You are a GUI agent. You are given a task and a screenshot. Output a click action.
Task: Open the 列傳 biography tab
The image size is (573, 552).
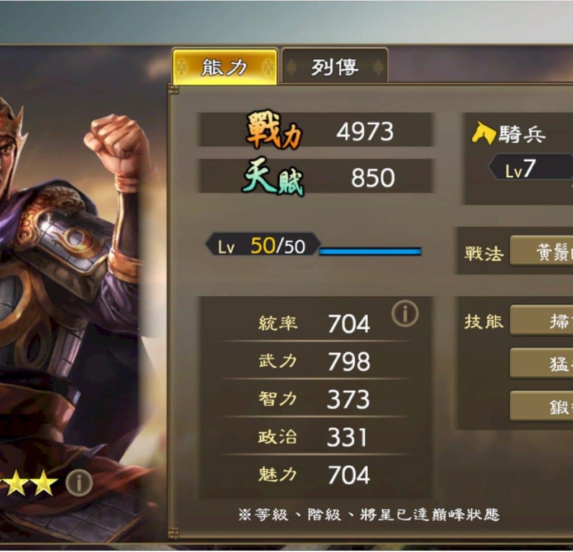tap(335, 67)
